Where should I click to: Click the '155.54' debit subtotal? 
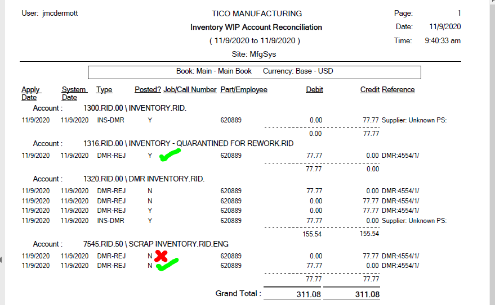(x=312, y=234)
